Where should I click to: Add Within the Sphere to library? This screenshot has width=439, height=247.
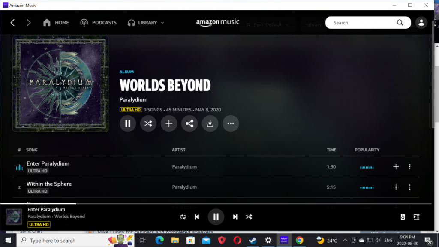[396, 187]
